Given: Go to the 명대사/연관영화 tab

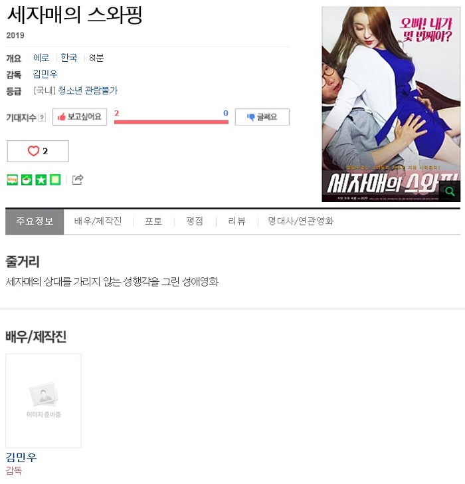Looking at the screenshot, I should 301,221.
